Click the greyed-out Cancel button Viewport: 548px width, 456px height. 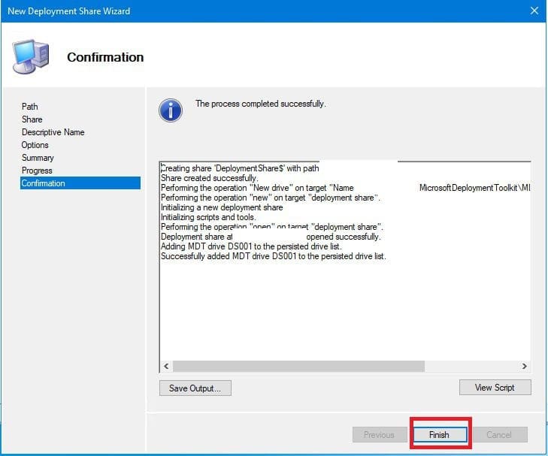pos(499,435)
